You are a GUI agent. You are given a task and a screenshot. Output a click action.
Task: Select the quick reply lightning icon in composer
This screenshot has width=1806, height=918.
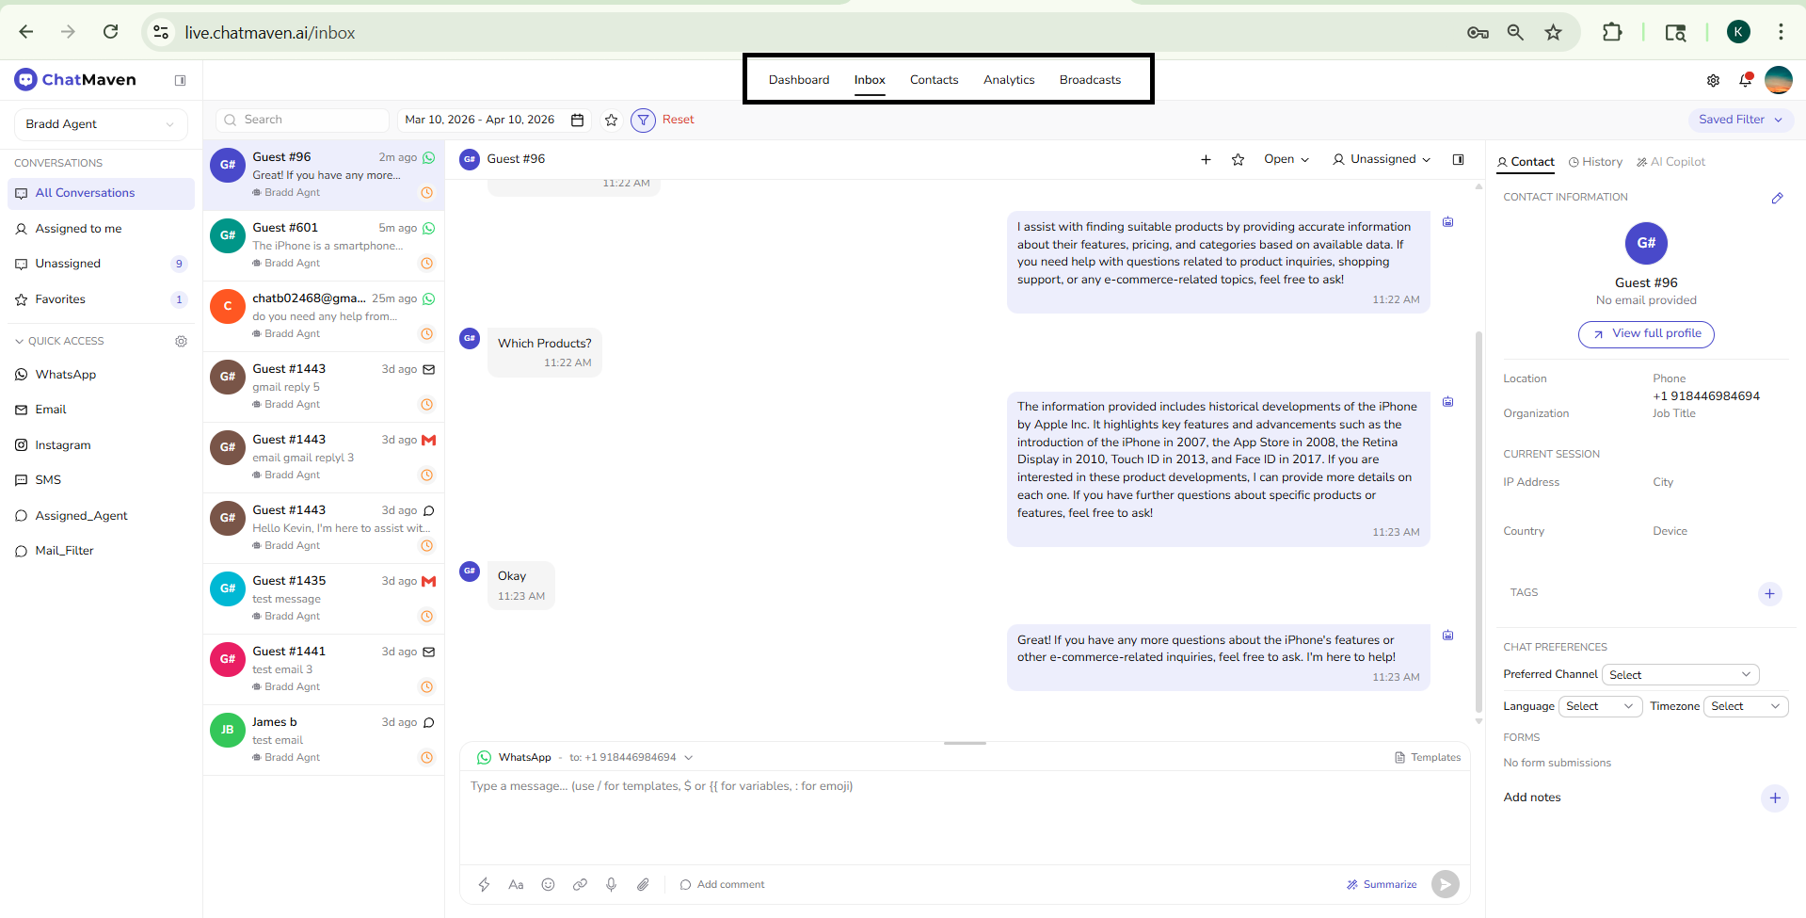coord(485,884)
